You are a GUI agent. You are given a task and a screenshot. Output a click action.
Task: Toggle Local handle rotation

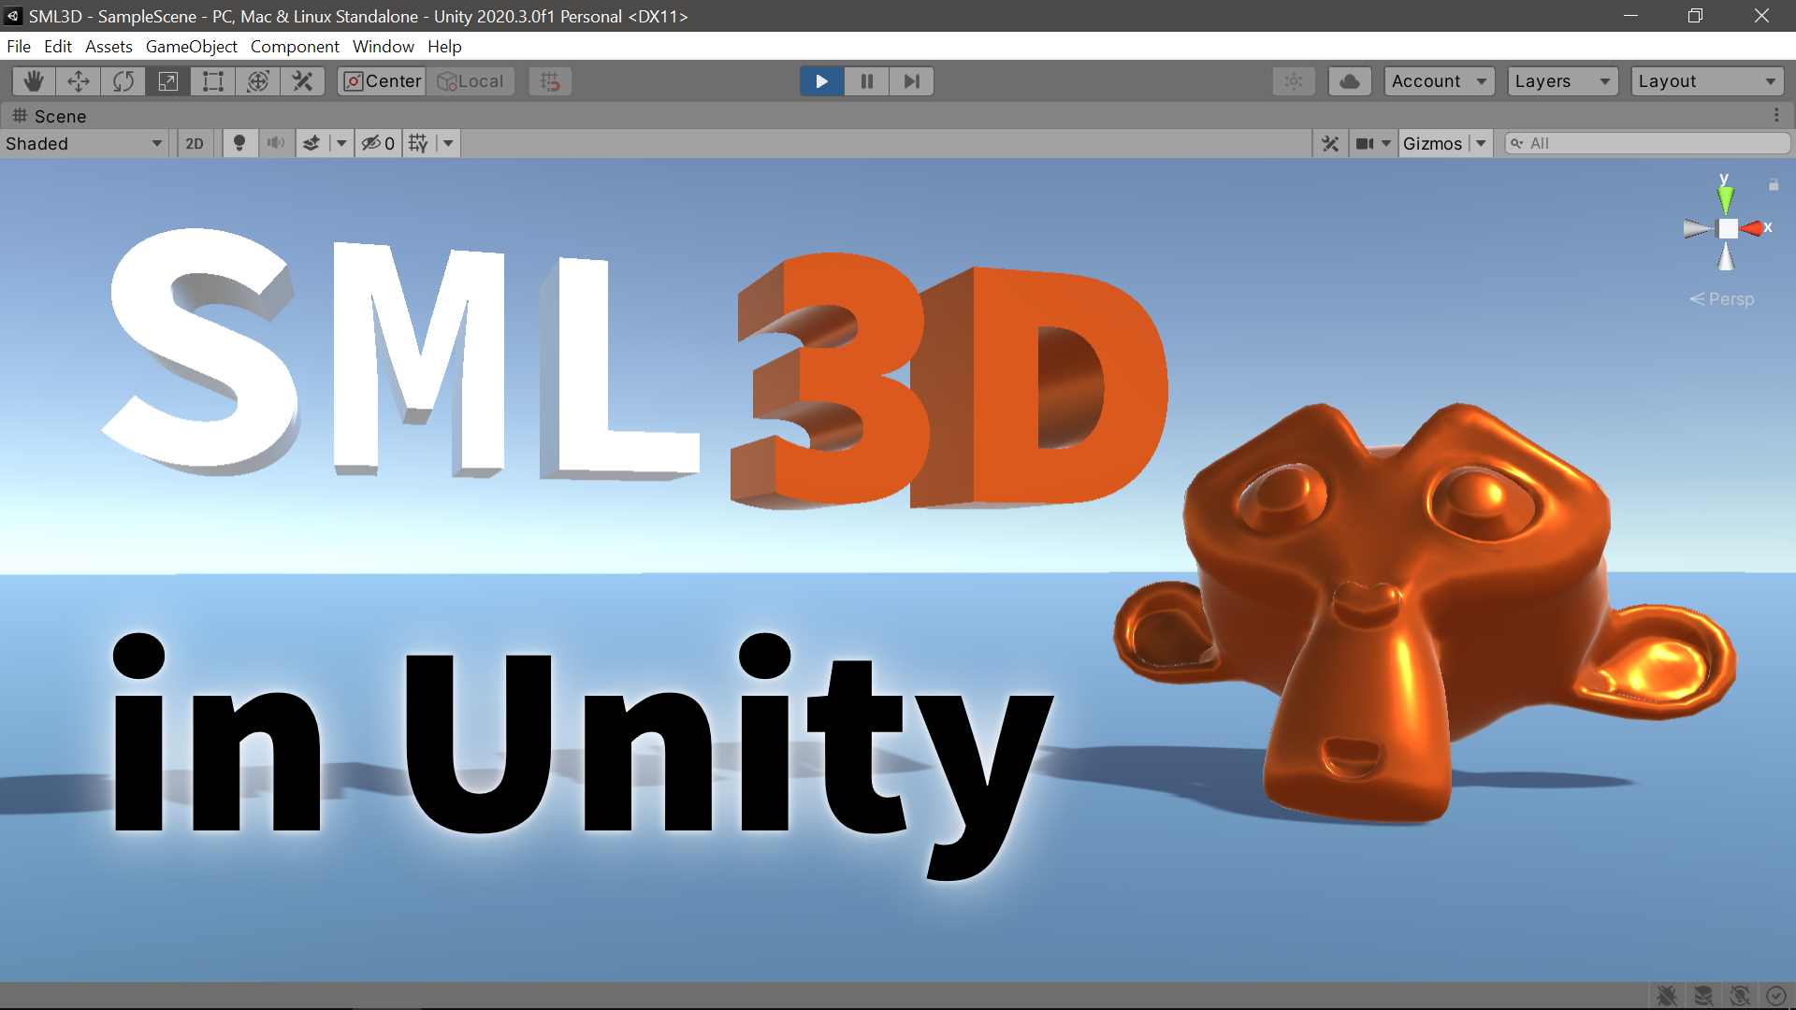pyautogui.click(x=471, y=81)
